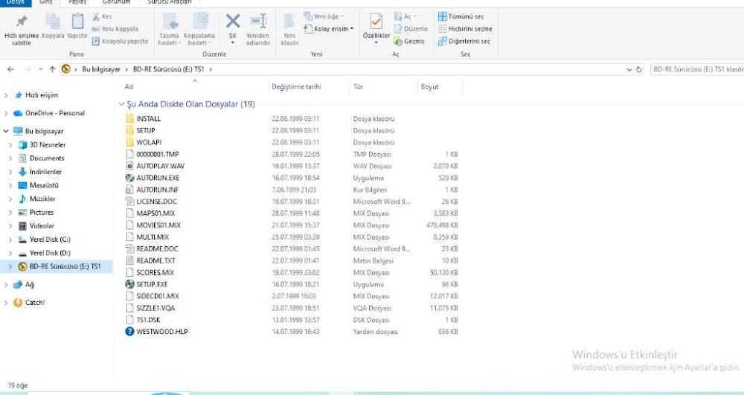Viewport: 744px width, 395px height.
Task: Click the Geçmiş (History) icon
Action: coord(398,42)
